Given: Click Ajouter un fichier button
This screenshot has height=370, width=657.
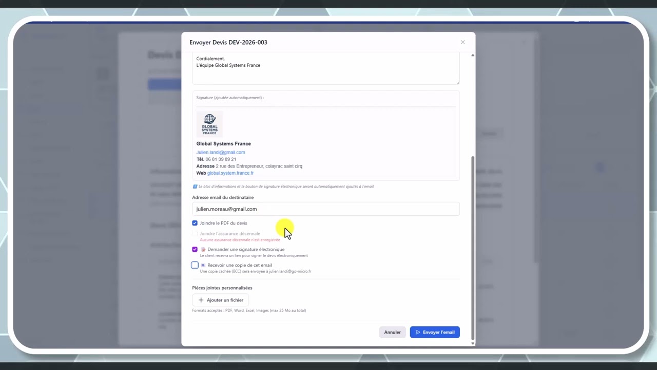Looking at the screenshot, I should pyautogui.click(x=221, y=300).
